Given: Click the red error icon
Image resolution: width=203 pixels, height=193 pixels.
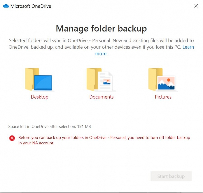Looking at the screenshot, I should pos(12,138).
